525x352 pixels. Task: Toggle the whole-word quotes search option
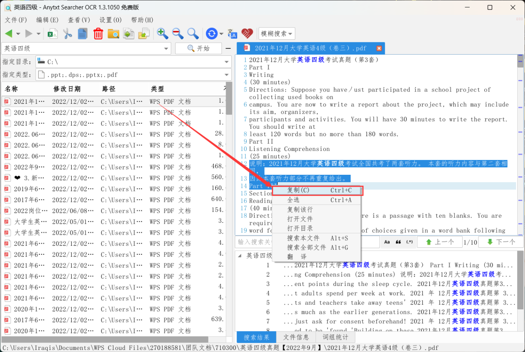(398, 242)
